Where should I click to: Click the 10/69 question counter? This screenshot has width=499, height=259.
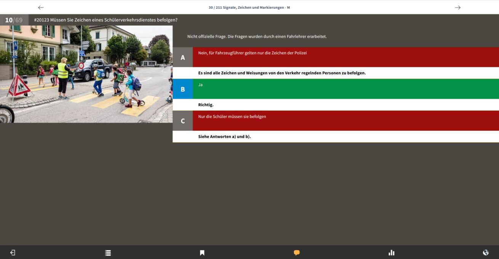(14, 20)
